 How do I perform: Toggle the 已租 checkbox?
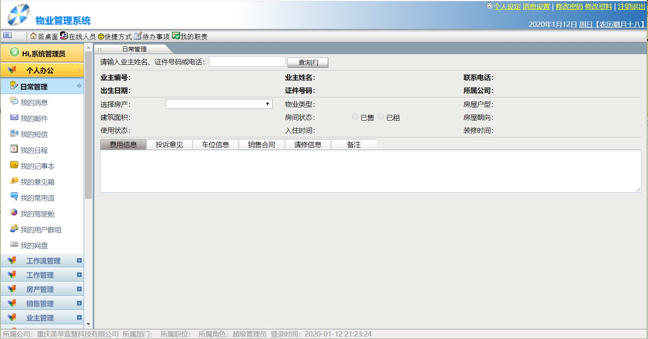coord(381,117)
